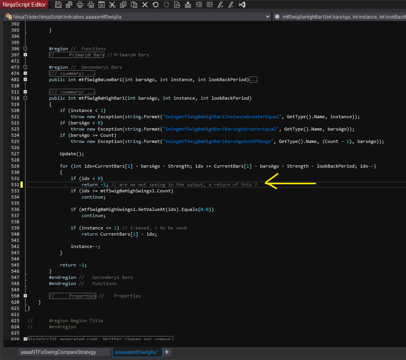406x360 pixels.
Task: Click the Increase indent icon
Action: [210, 5]
